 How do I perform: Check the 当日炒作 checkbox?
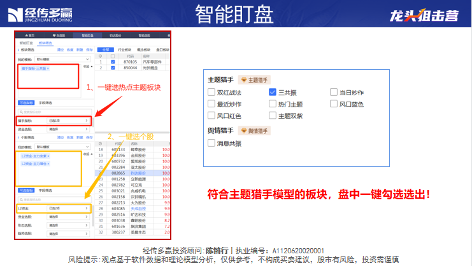click(334, 92)
